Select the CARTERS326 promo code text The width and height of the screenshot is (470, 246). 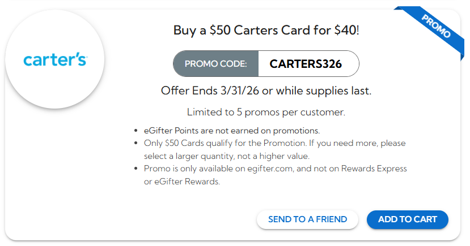pyautogui.click(x=306, y=64)
